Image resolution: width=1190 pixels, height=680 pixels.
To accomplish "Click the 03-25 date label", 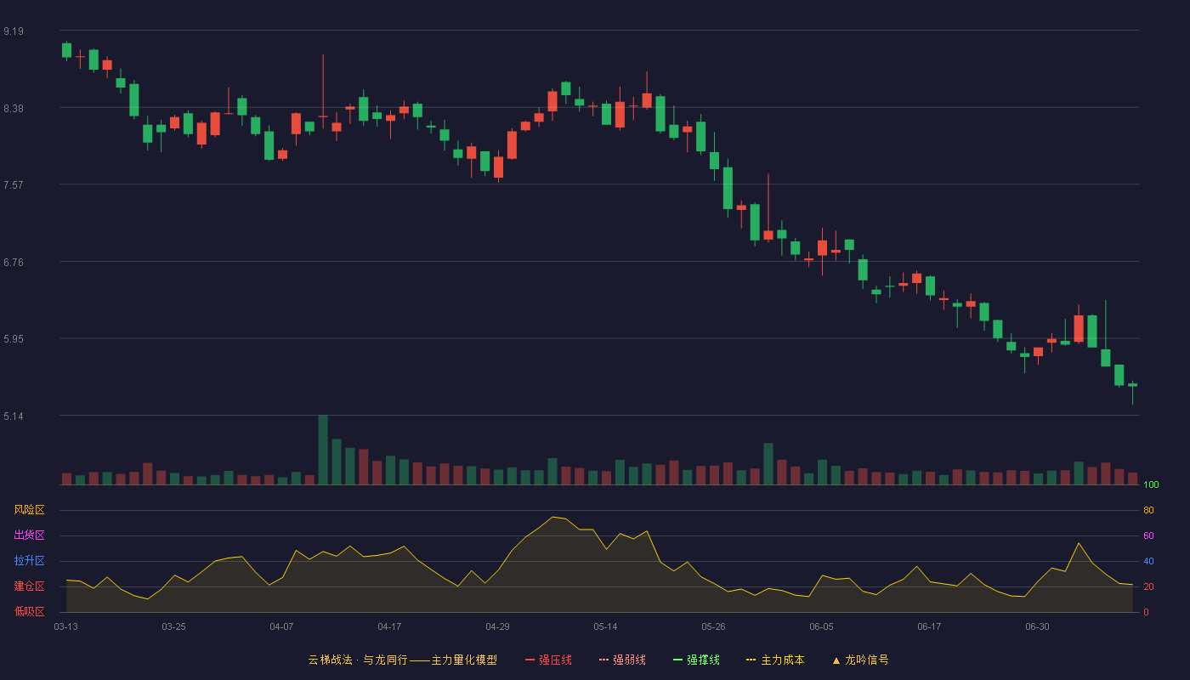I will coord(174,626).
